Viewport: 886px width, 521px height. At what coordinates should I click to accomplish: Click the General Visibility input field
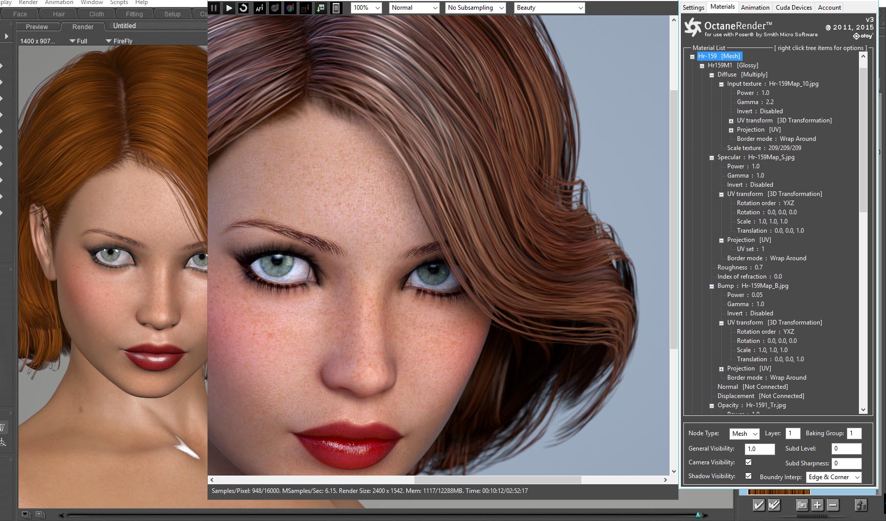pyautogui.click(x=760, y=449)
